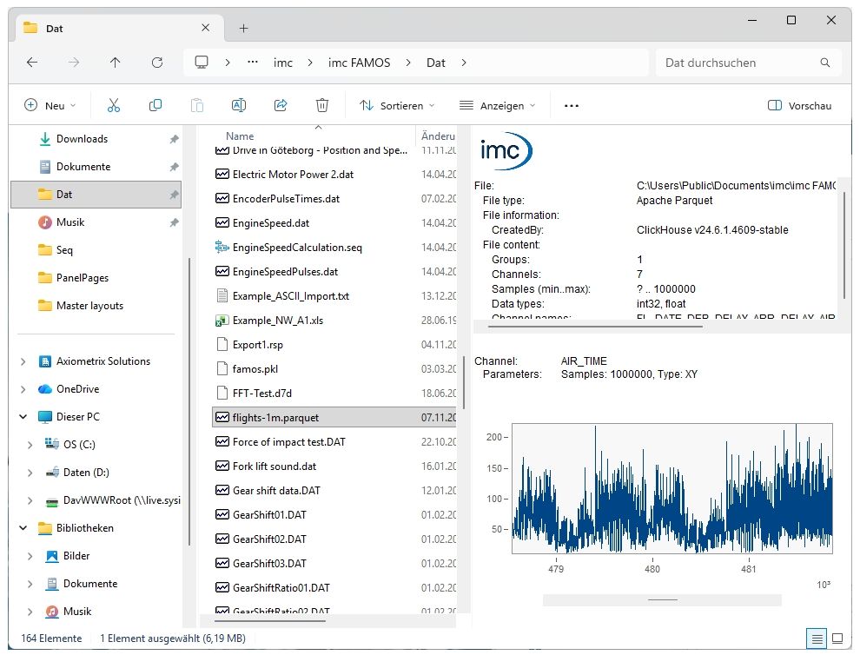Click the Rename icon in toolbar
This screenshot has width=860, height=655.
239,105
